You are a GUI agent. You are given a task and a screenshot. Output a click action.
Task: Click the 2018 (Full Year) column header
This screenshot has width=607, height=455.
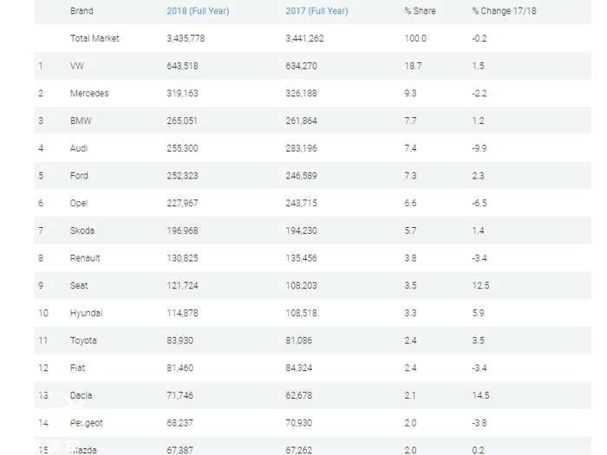click(198, 11)
